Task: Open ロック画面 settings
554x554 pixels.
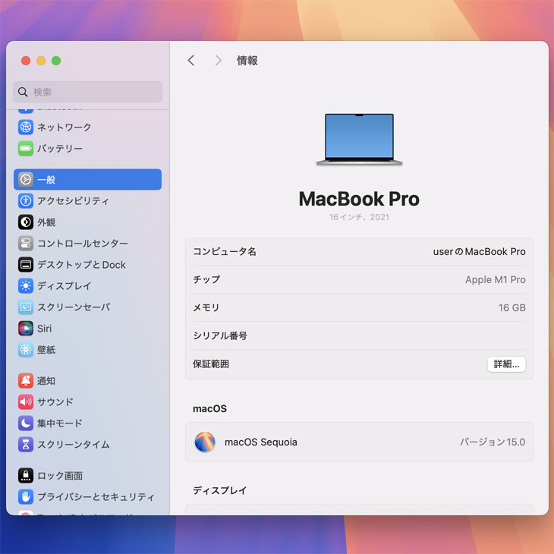Action: [x=59, y=476]
